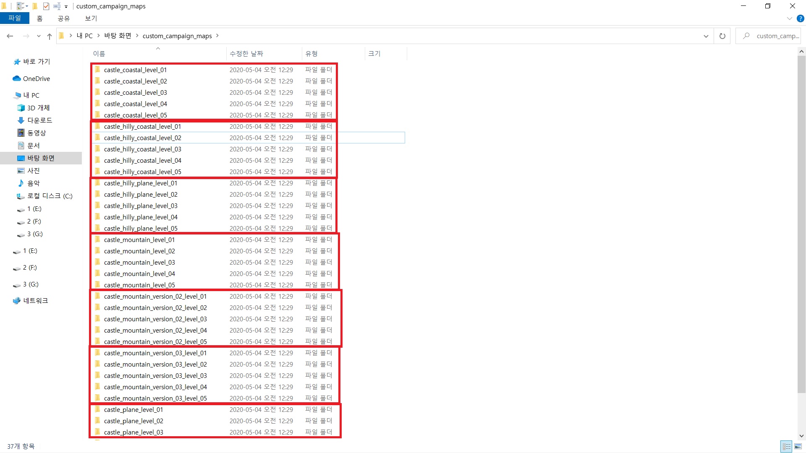Click 바탕 화면 in the breadcrumb path

pyautogui.click(x=118, y=36)
